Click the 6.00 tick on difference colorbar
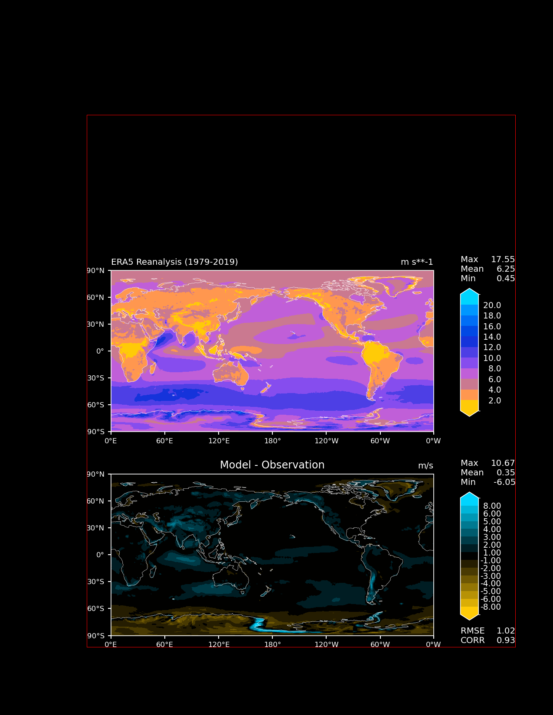Screen dimensions: 553x715 [492, 514]
